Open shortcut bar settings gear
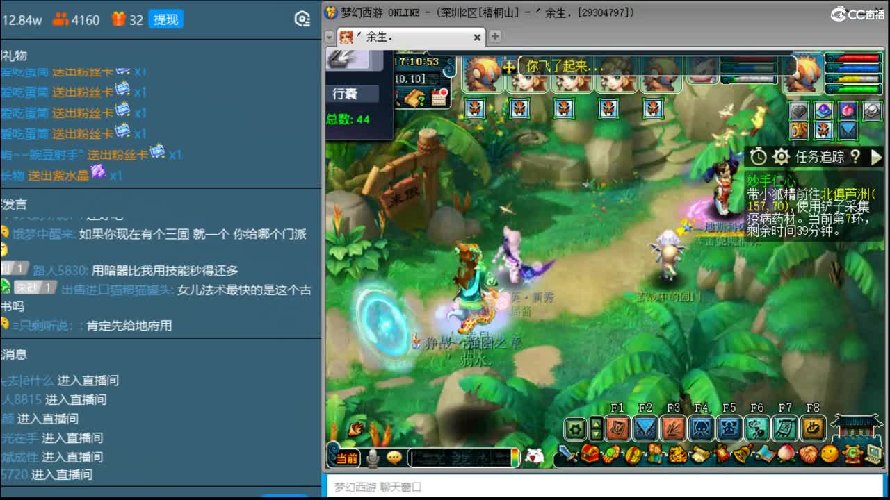The height and width of the screenshot is (500, 890). (x=575, y=429)
